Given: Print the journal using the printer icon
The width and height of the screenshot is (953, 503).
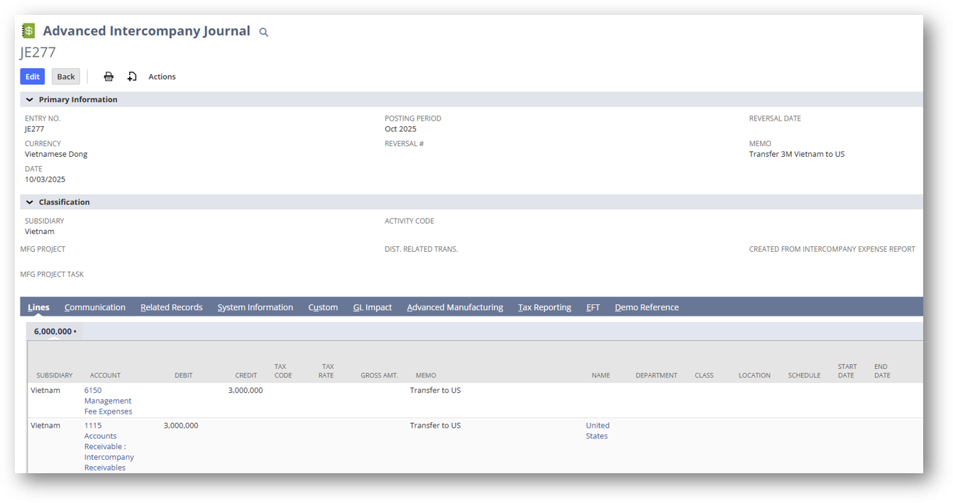Looking at the screenshot, I should click(109, 76).
